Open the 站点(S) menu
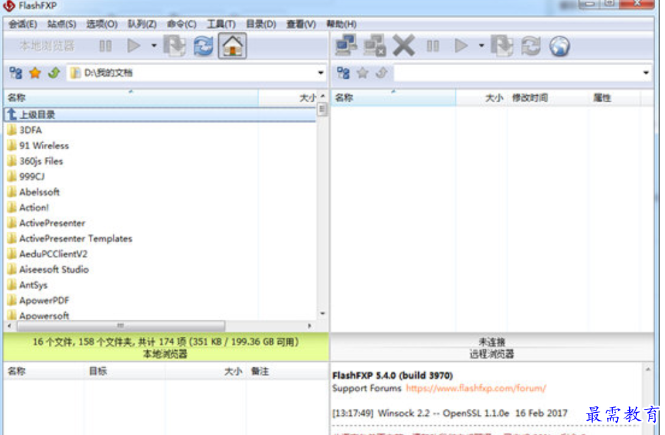Screen dimensions: 665x435 pos(61,24)
